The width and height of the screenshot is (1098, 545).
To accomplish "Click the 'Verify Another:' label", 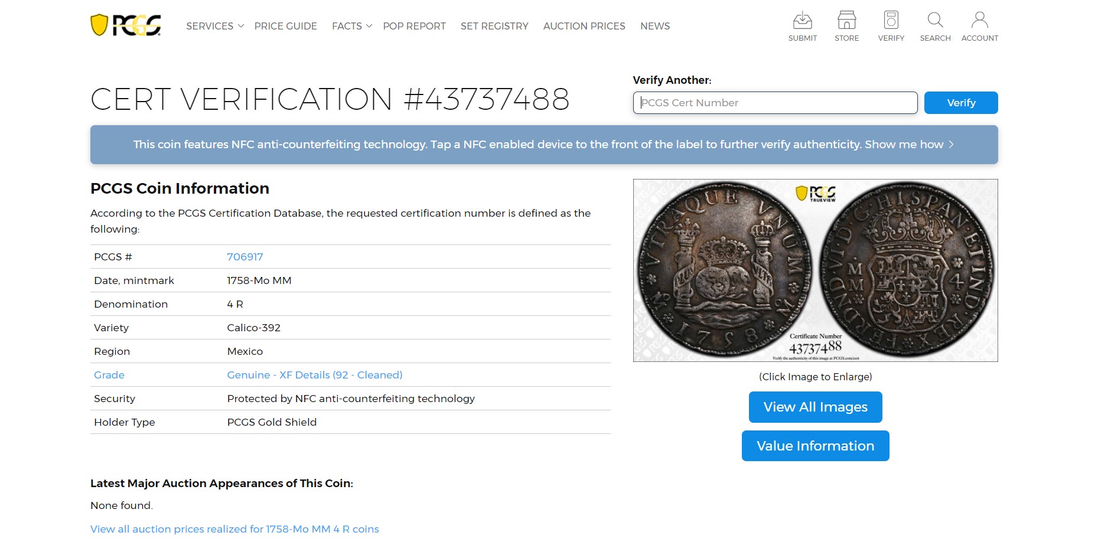I will 672,80.
